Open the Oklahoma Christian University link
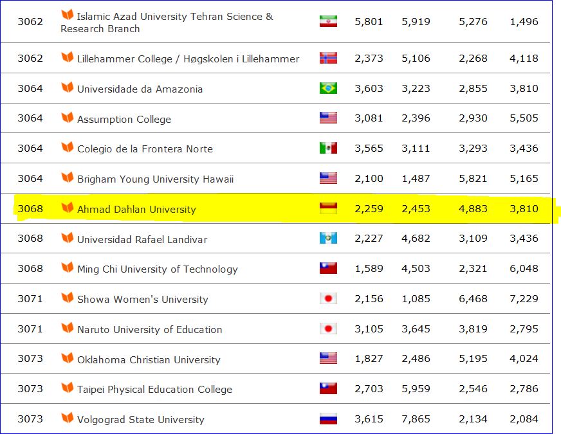 coord(149,359)
